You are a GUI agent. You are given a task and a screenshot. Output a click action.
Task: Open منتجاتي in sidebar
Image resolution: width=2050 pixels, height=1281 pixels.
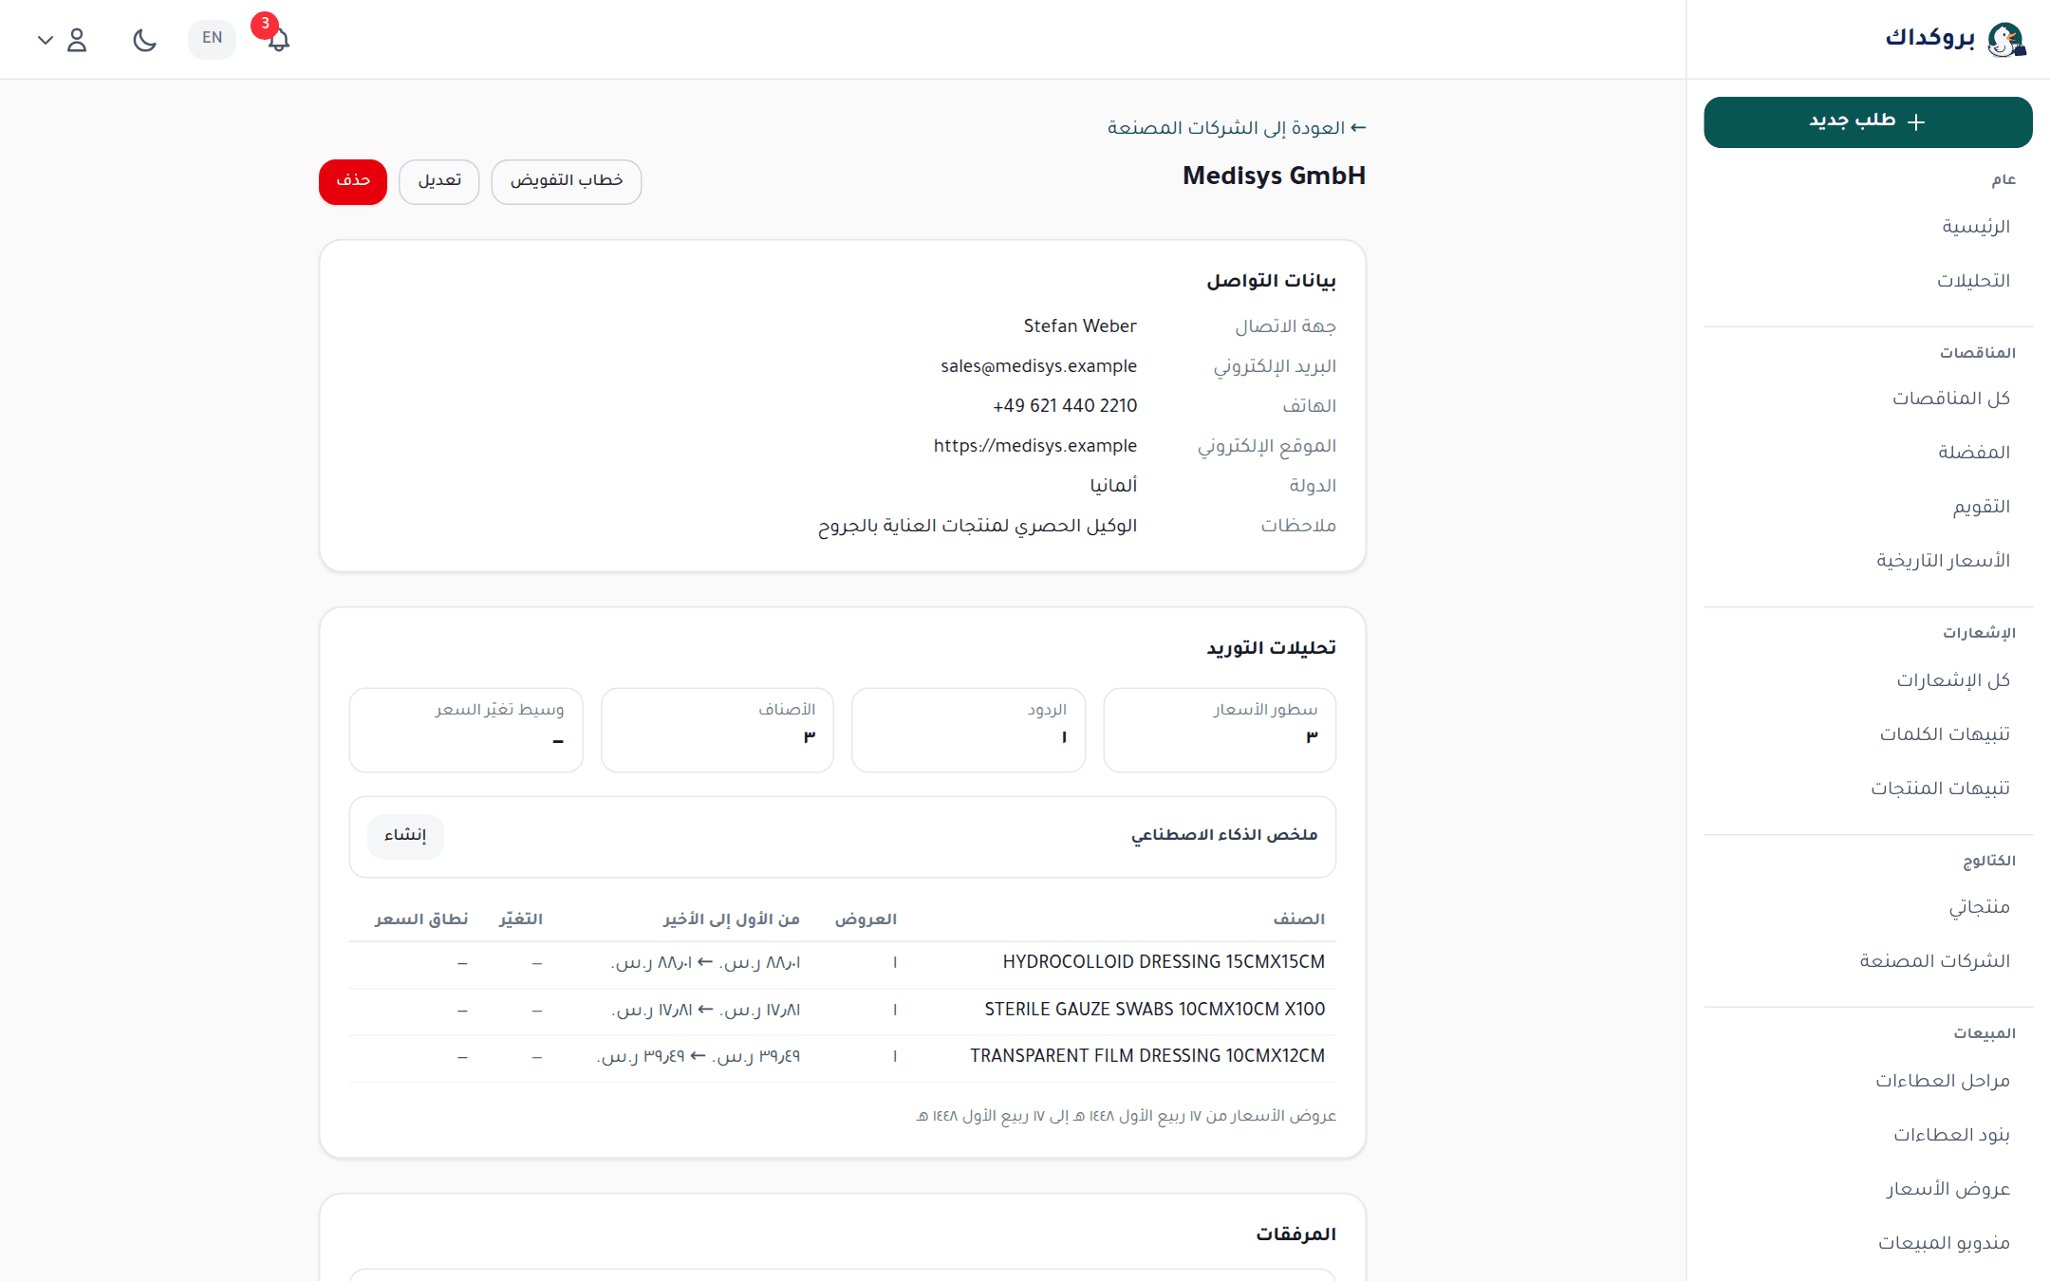(1979, 907)
